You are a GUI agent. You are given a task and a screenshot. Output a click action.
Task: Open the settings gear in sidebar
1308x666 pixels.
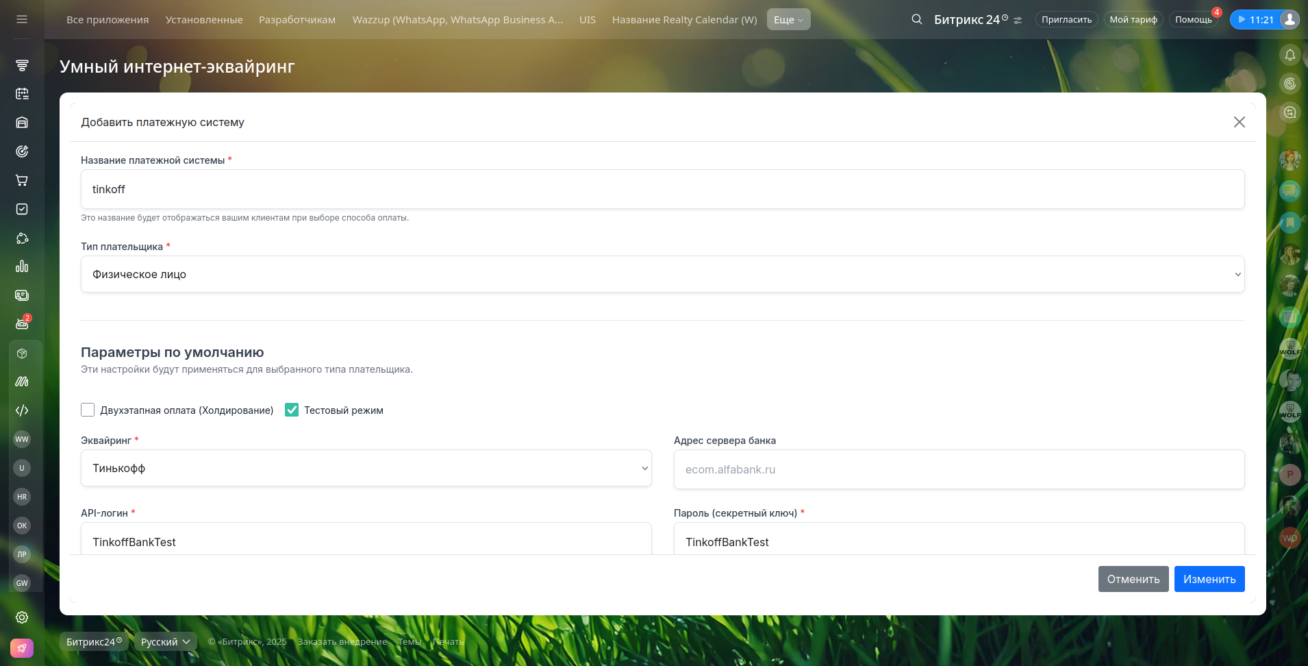[x=22, y=617]
